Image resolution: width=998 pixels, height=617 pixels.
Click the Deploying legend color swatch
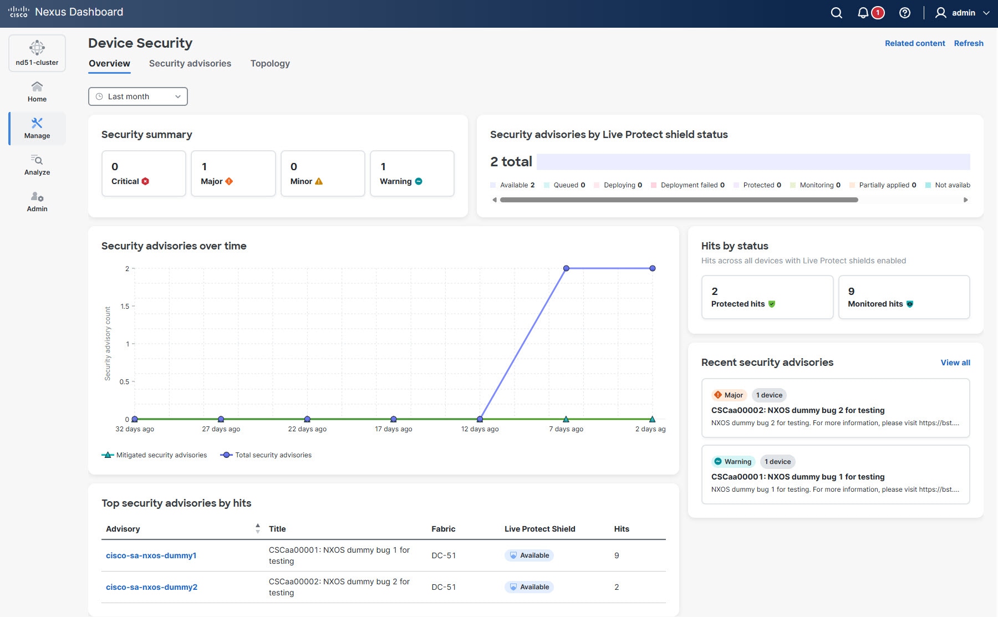597,185
